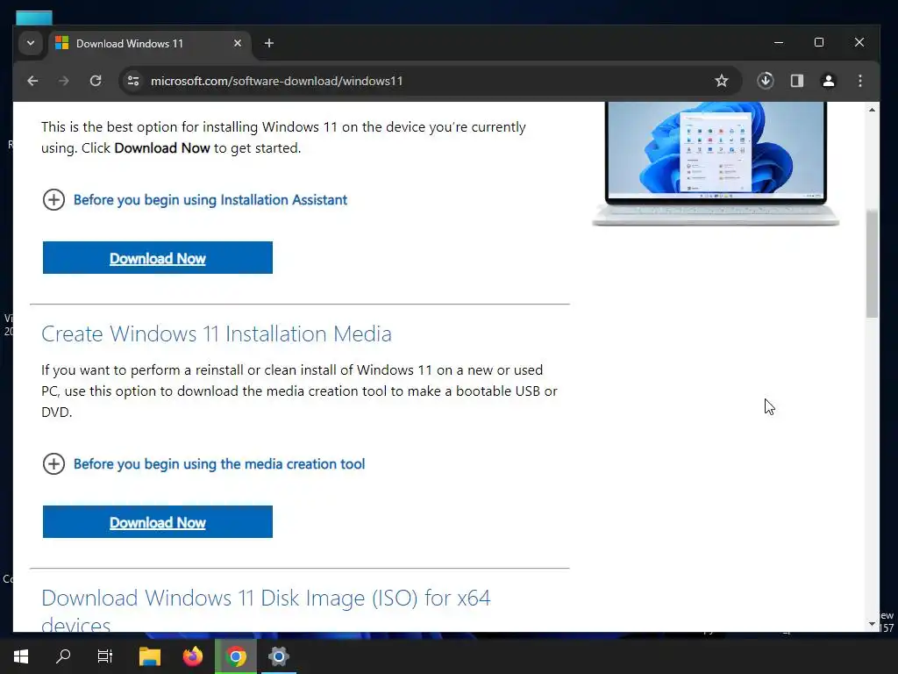Screen dimensions: 898x674
Task: Close the Chrome window
Action: tap(859, 42)
